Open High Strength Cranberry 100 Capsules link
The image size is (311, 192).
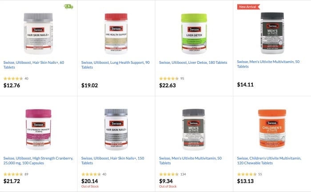click(38, 161)
